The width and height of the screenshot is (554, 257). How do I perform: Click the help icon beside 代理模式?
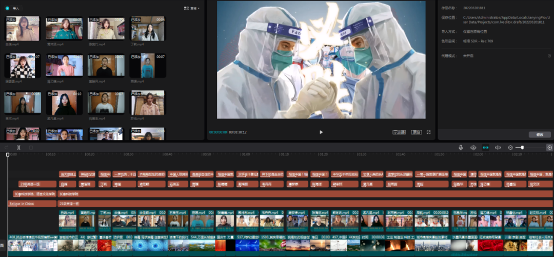549,56
